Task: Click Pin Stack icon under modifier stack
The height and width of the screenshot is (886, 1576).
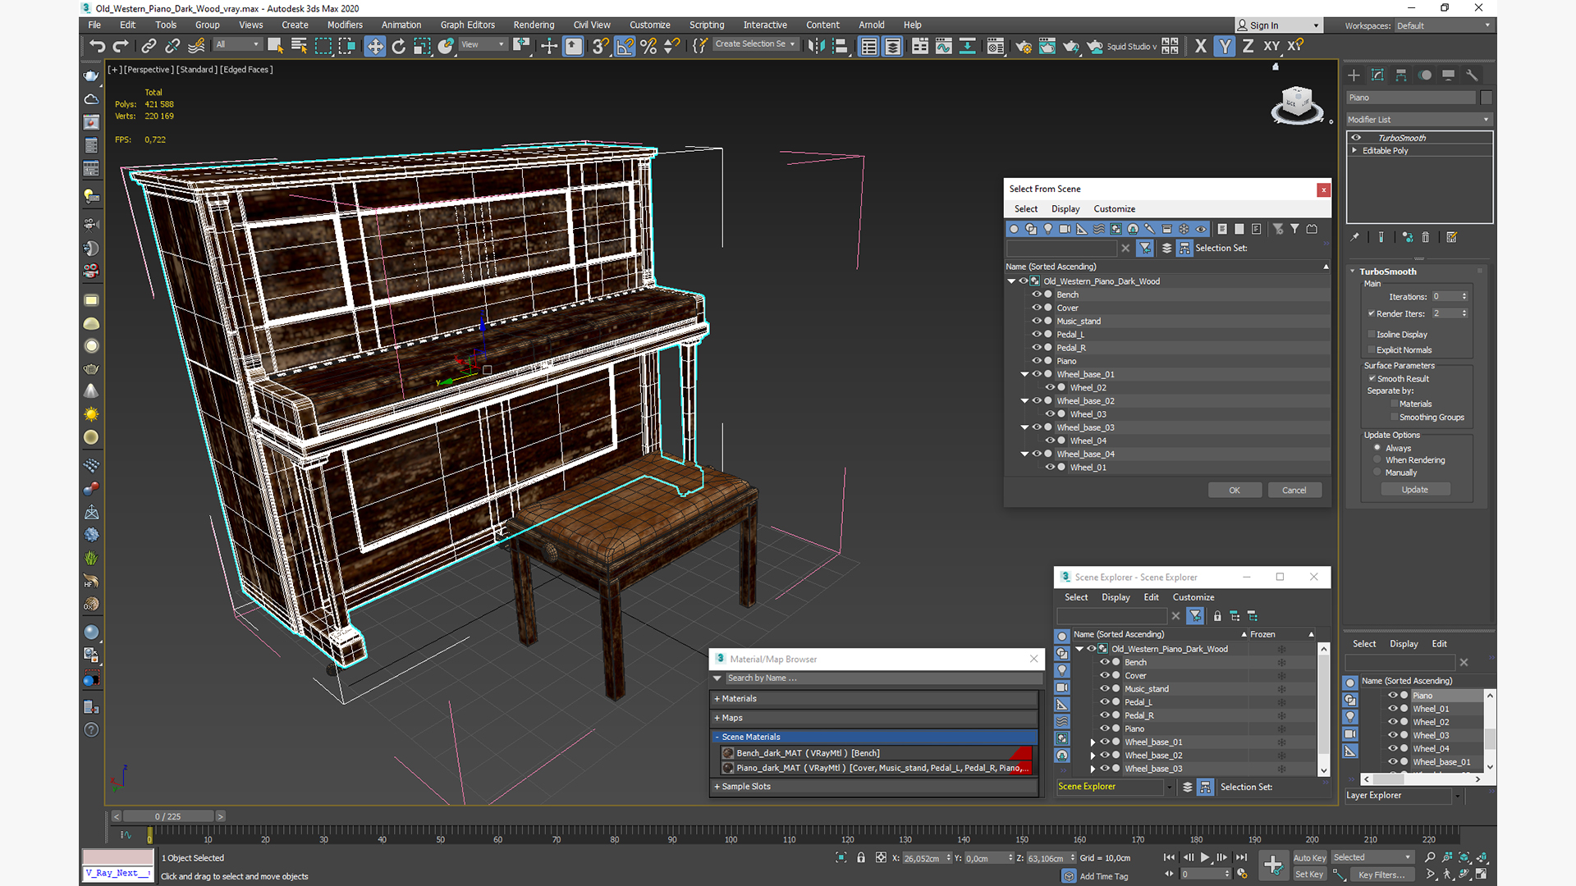Action: pos(1355,237)
